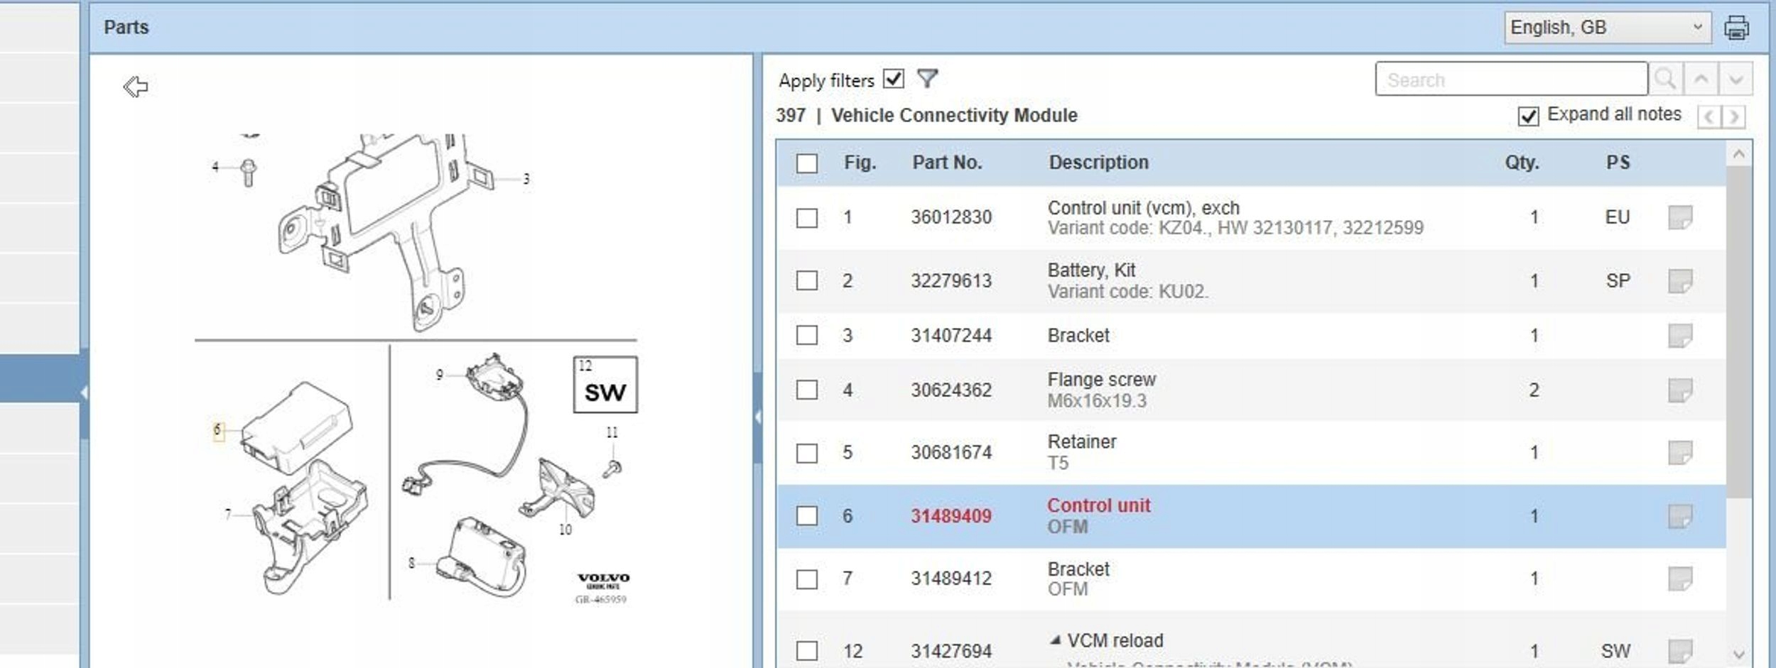Tick checkbox for Flange screw row
This screenshot has height=668, width=1776.
point(807,390)
